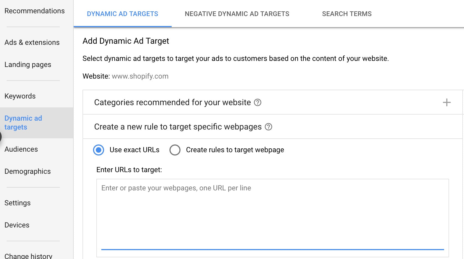The image size is (464, 259).
Task: Expand Categories recommended for your website
Action: pos(447,102)
